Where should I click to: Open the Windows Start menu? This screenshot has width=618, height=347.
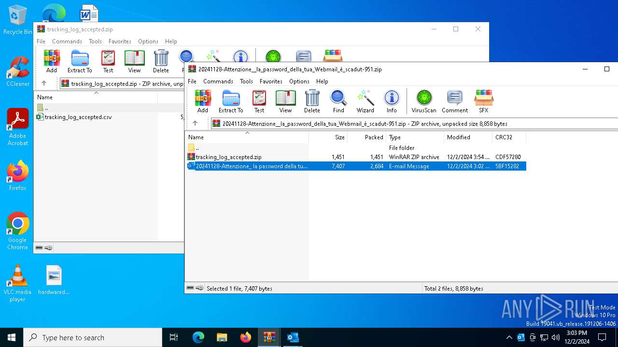coord(12,337)
